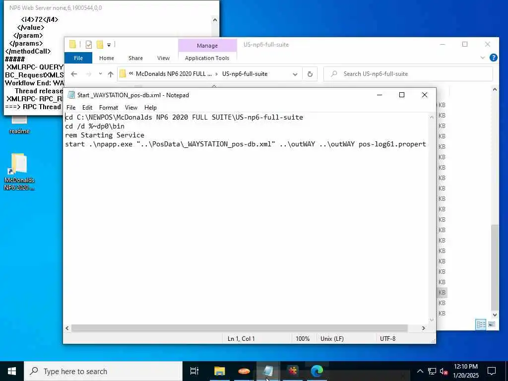Click Explorer scroll down arrow
Viewport: 508px width, 381px height.
[495, 315]
